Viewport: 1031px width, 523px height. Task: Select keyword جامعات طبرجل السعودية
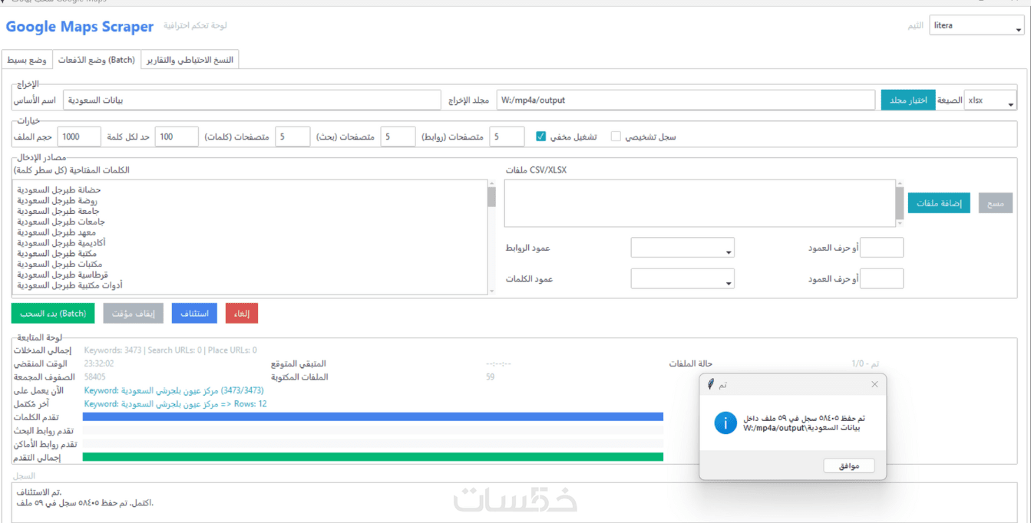pos(61,222)
